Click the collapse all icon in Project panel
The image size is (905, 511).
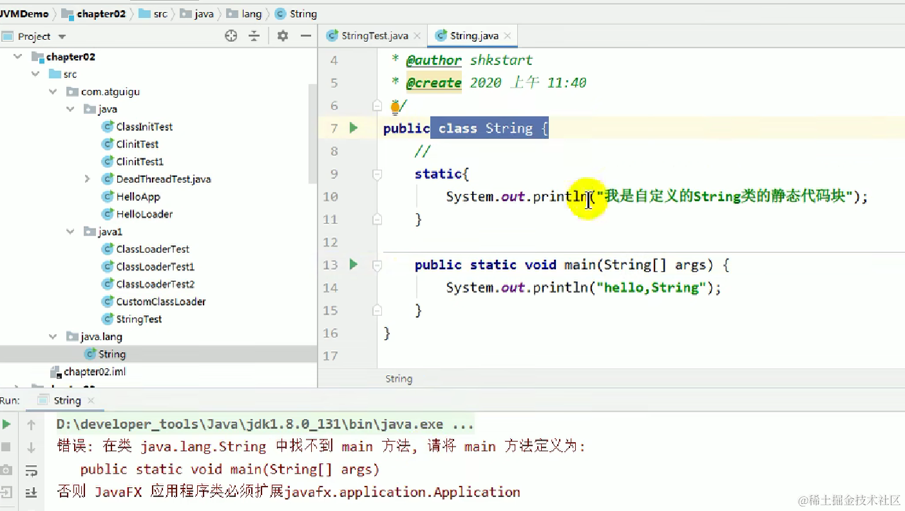coord(254,36)
